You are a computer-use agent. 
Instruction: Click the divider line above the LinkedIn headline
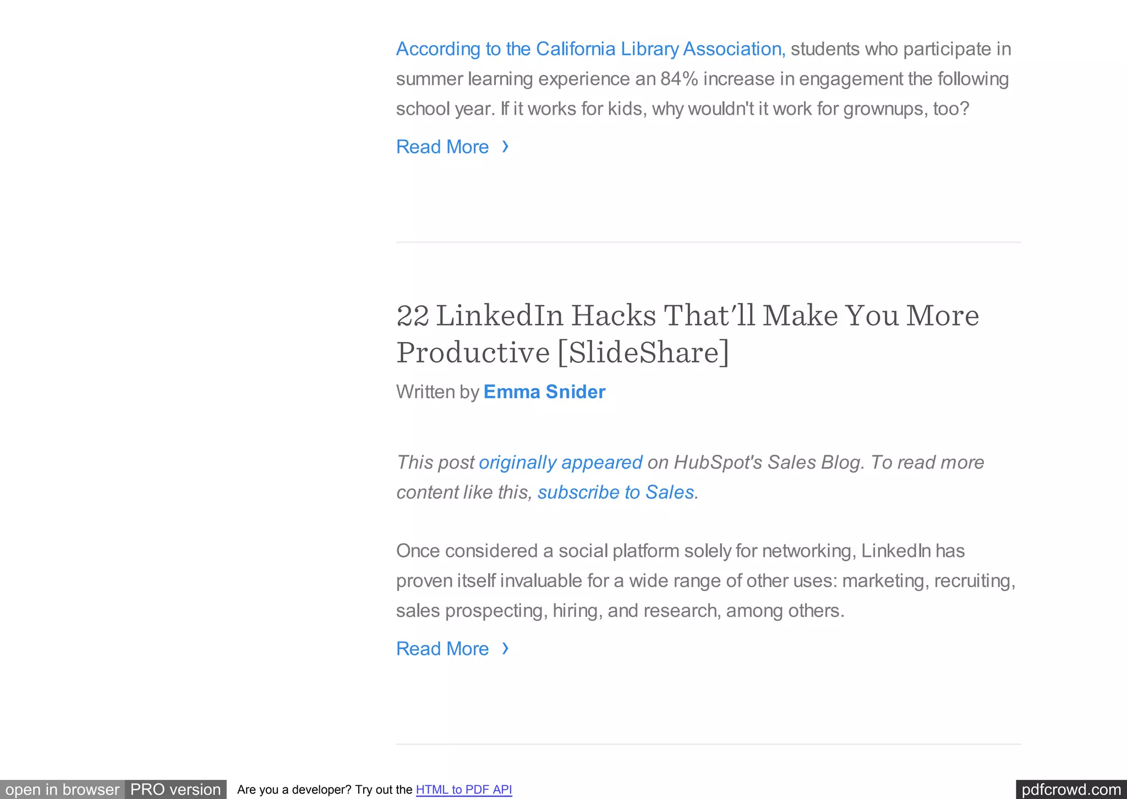[708, 242]
